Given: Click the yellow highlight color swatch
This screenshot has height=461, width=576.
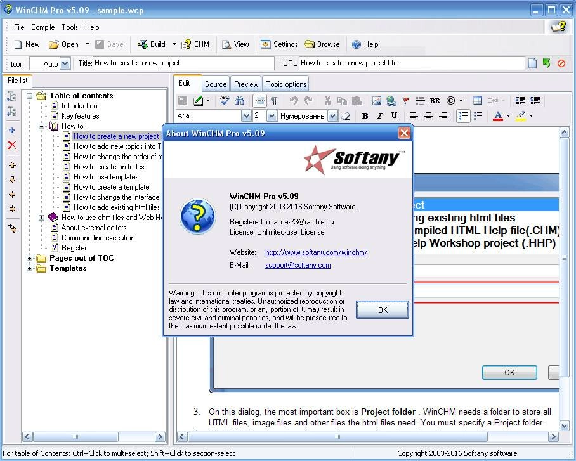Looking at the screenshot, I should [521, 116].
